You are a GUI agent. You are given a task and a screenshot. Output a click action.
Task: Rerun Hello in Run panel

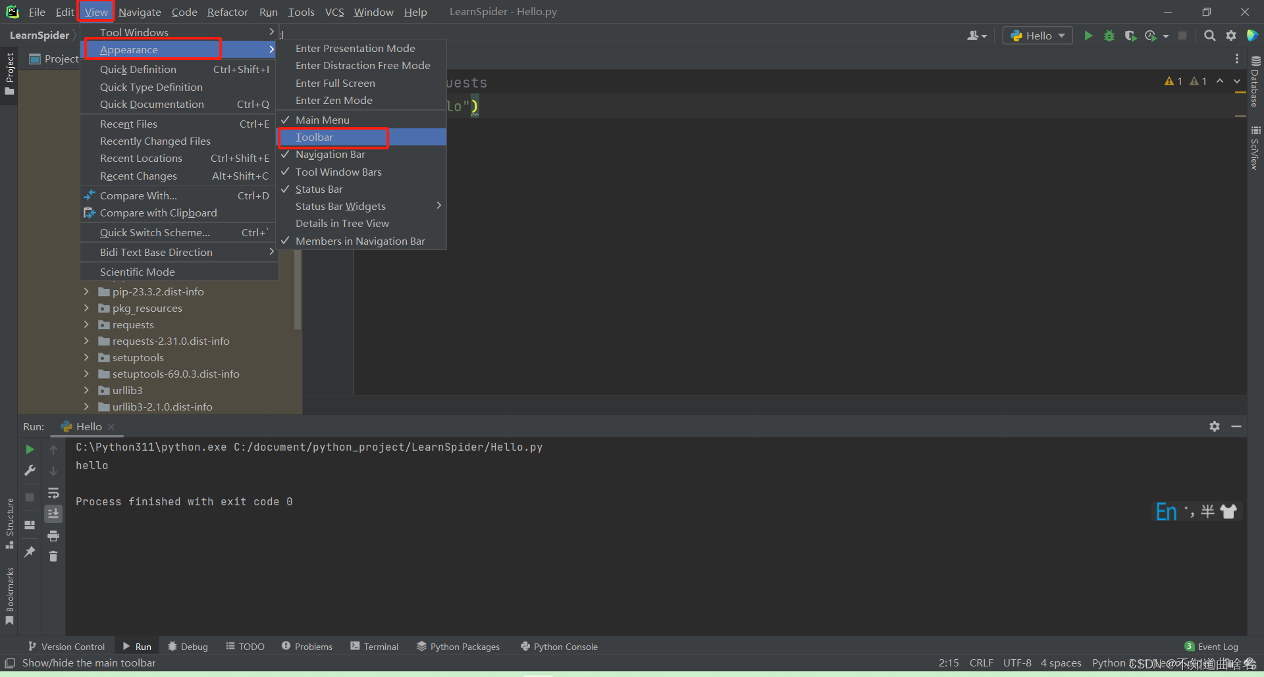tap(30, 449)
